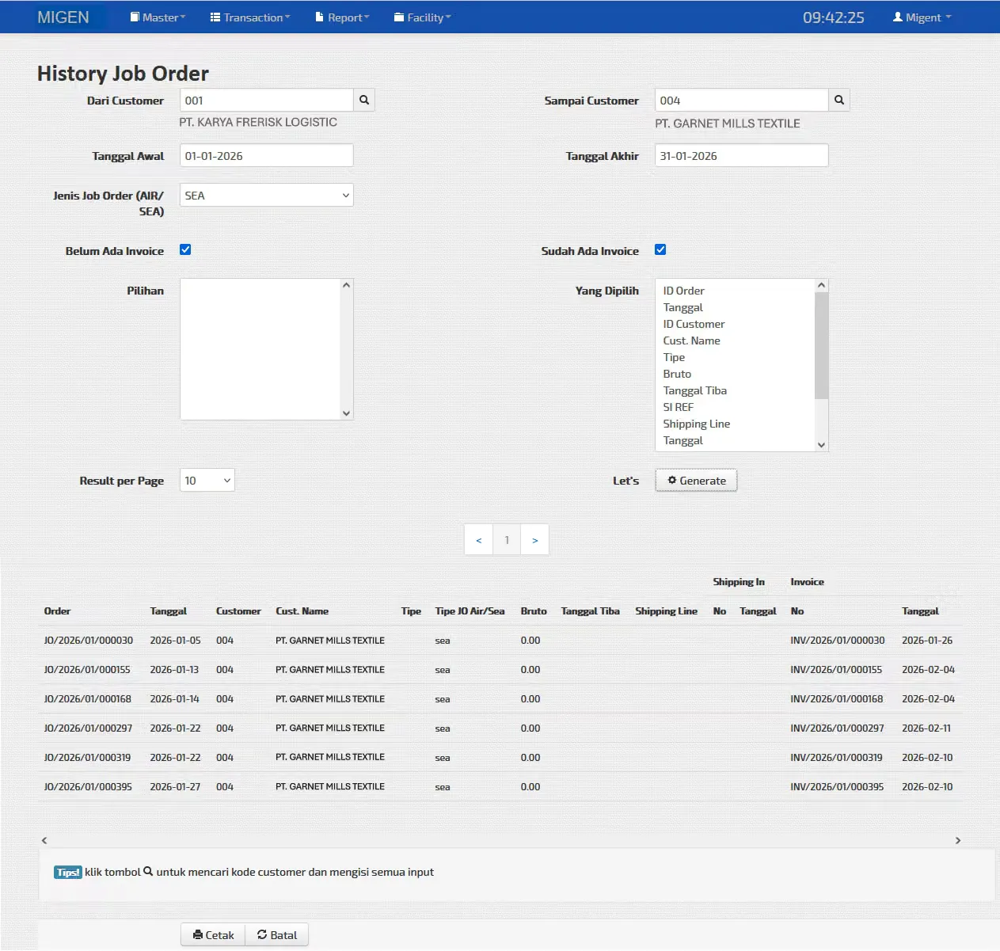
Task: Click right arrow of table horizontal scrollbar
Action: pyautogui.click(x=958, y=840)
